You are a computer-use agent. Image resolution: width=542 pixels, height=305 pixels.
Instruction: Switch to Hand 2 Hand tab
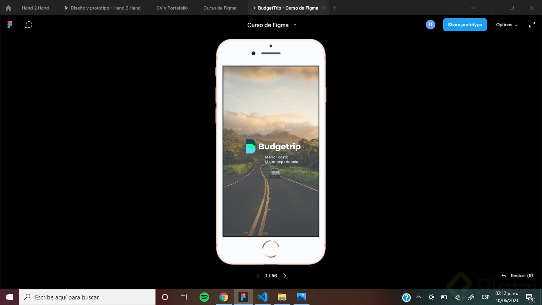point(35,8)
